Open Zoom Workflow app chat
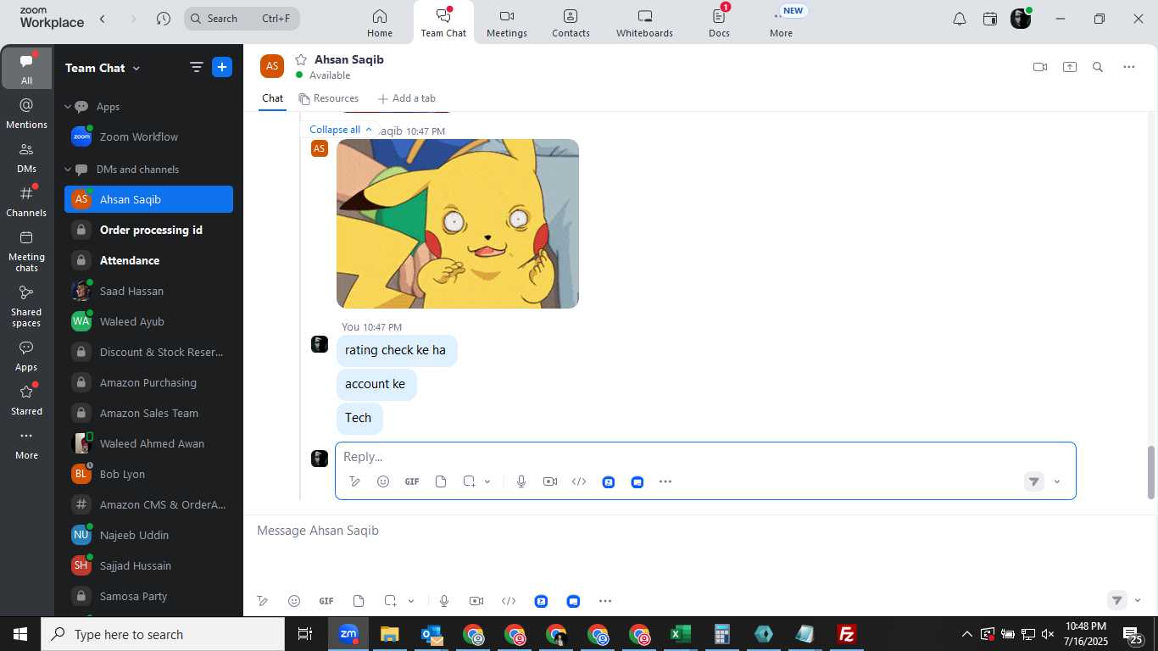Image resolution: width=1158 pixels, height=651 pixels. coord(148,136)
